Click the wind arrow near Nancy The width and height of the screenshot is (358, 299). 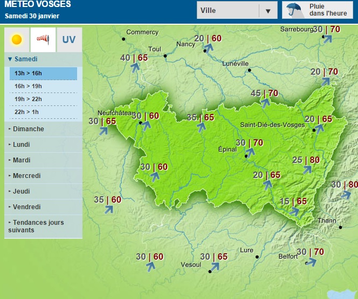[208, 48]
